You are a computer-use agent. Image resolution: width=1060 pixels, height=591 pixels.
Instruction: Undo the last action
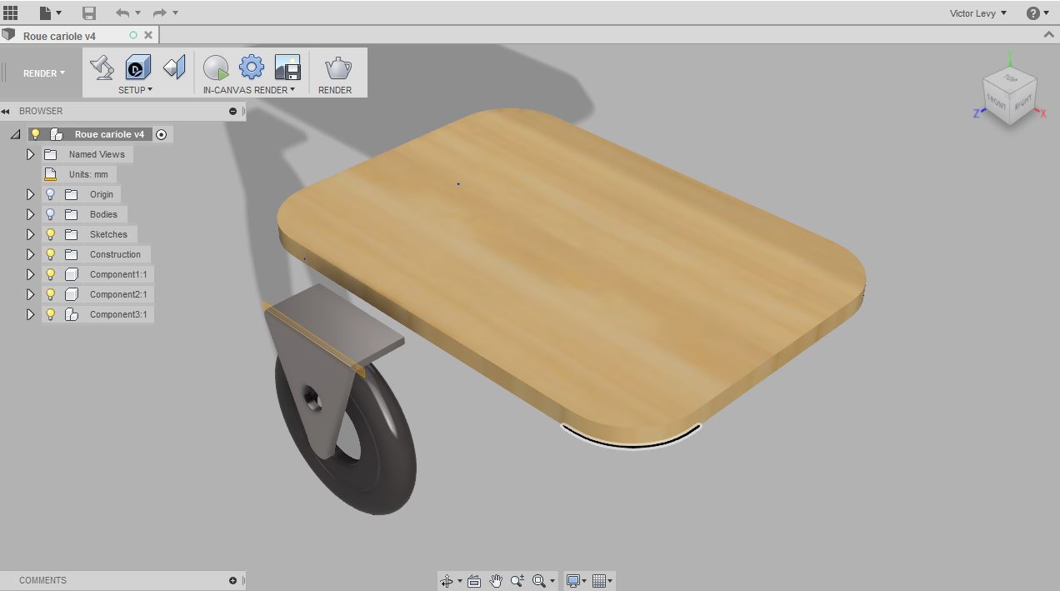[x=122, y=13]
